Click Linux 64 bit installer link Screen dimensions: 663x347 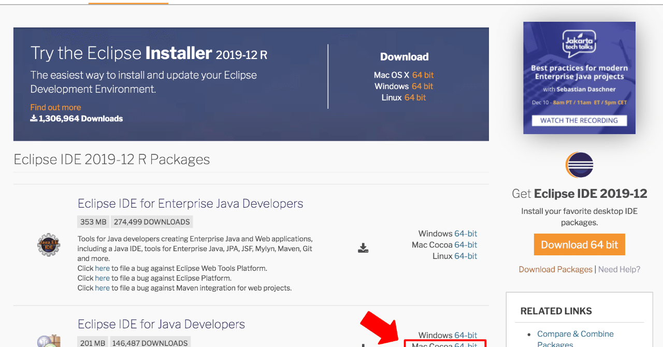[415, 97]
